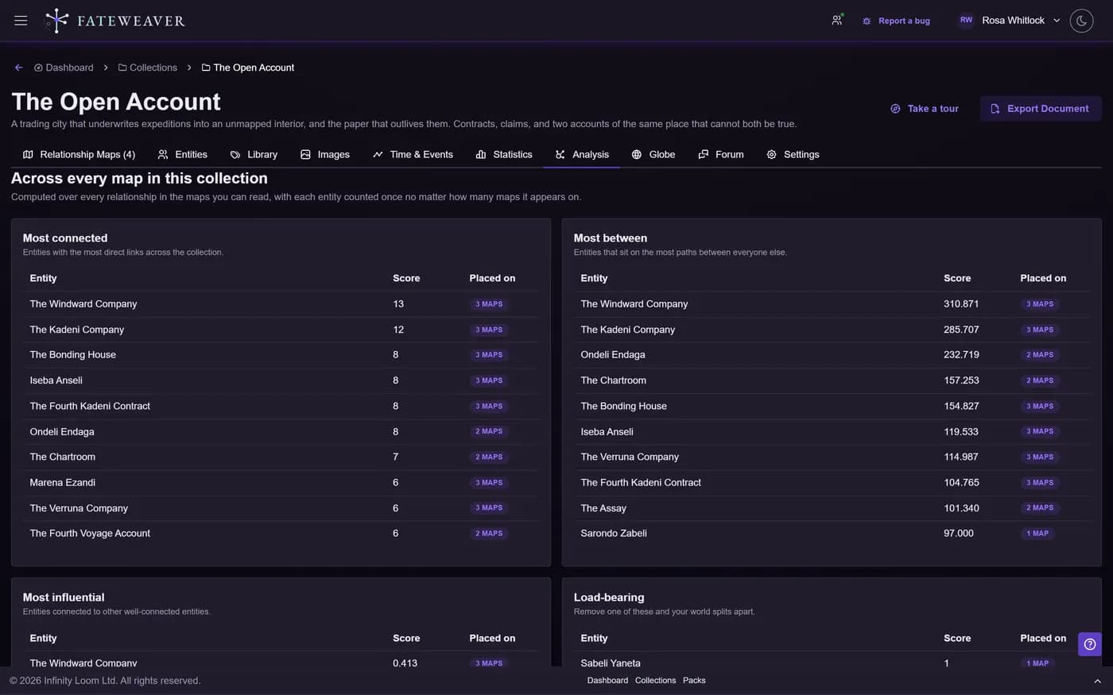This screenshot has width=1113, height=695.
Task: Open the hamburger navigation menu
Action: click(x=21, y=21)
